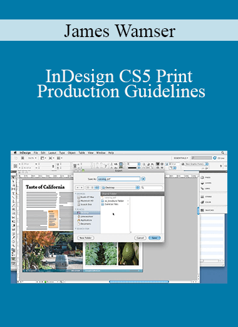The height and width of the screenshot is (327, 238).
Task: Collapse the Places sidebar section
Action: coord(76,209)
